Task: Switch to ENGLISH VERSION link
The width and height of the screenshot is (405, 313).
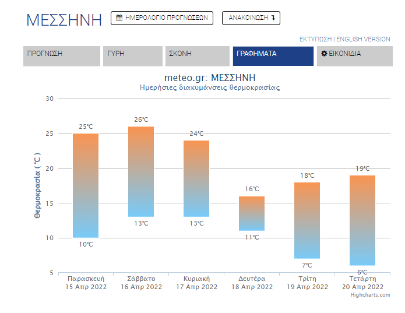Action: coord(363,39)
